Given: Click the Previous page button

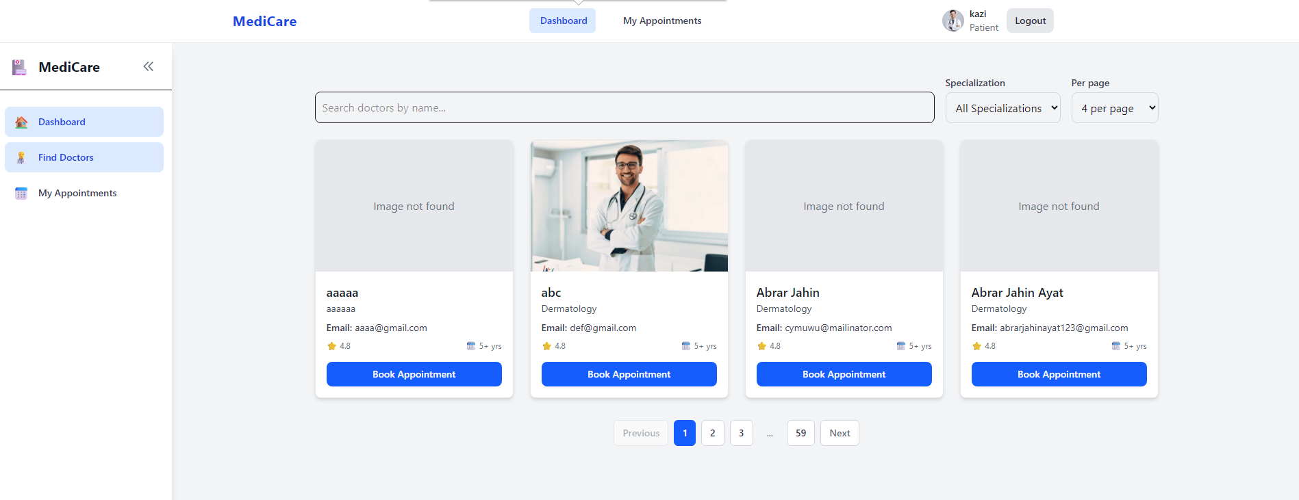Looking at the screenshot, I should tap(641, 433).
